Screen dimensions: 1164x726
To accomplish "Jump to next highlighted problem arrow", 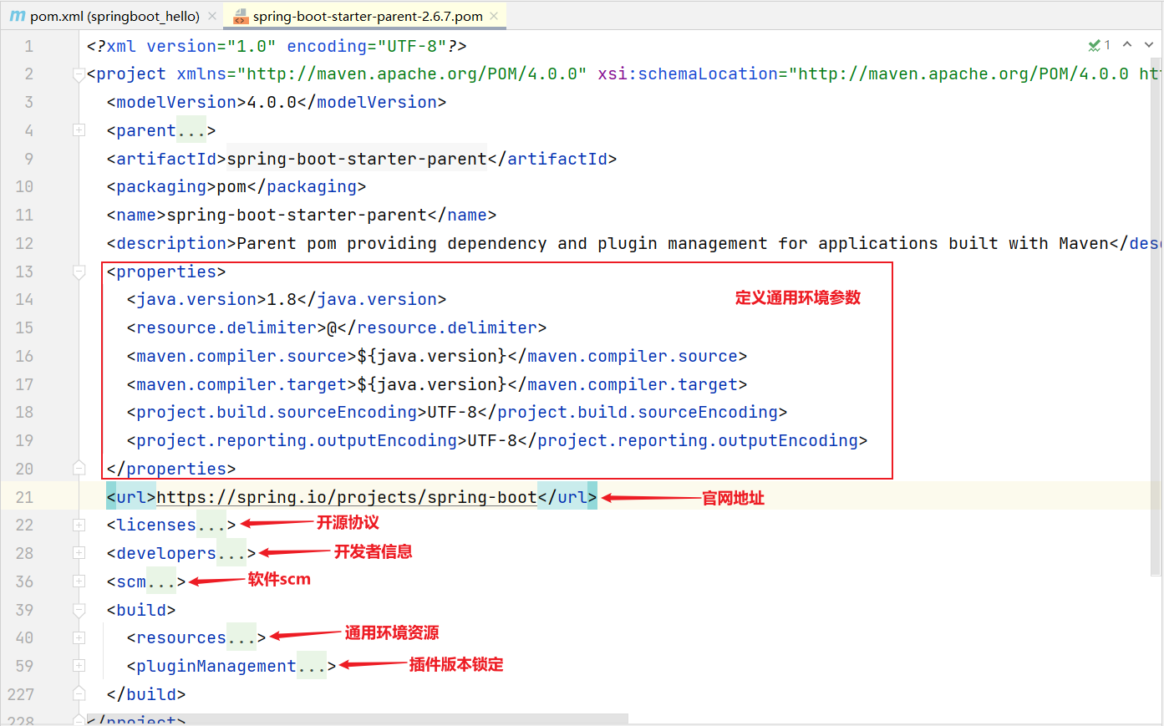I will point(1149,45).
